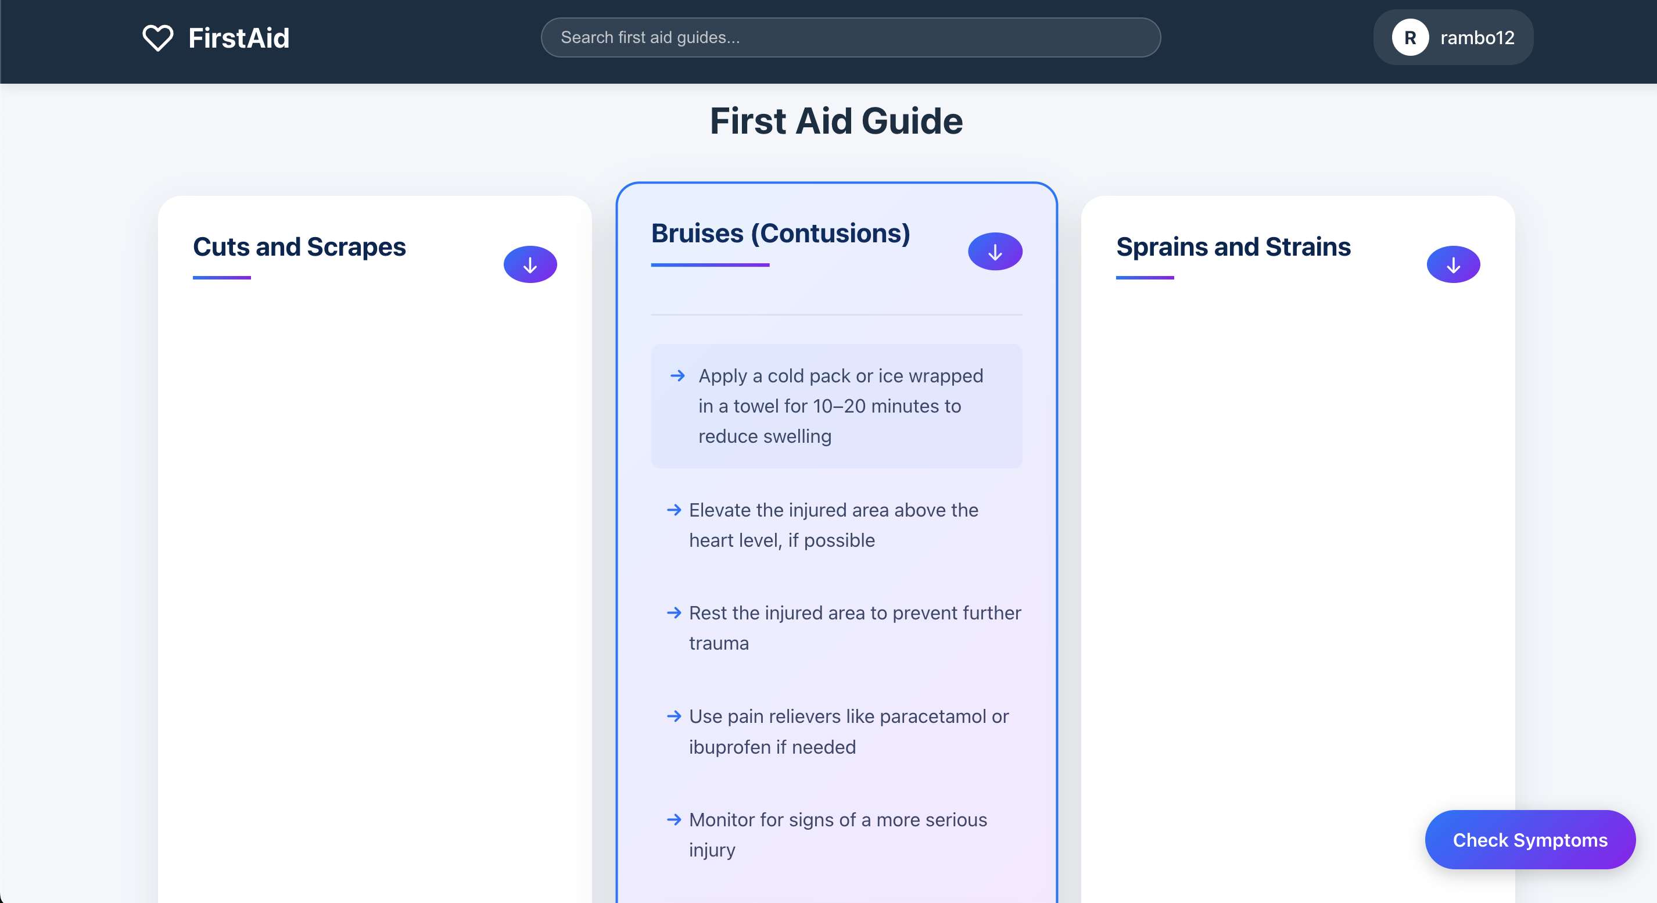Screen dimensions: 1657x903
Task: Open the FirstAid home link
Action: (x=216, y=38)
